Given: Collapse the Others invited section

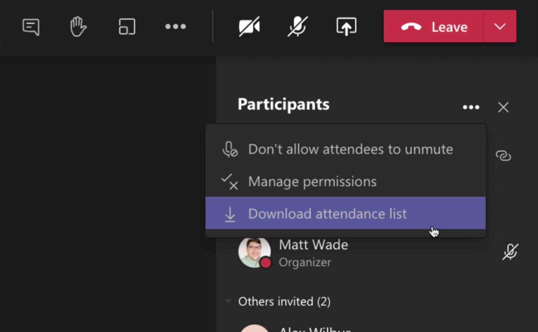Looking at the screenshot, I should (228, 301).
